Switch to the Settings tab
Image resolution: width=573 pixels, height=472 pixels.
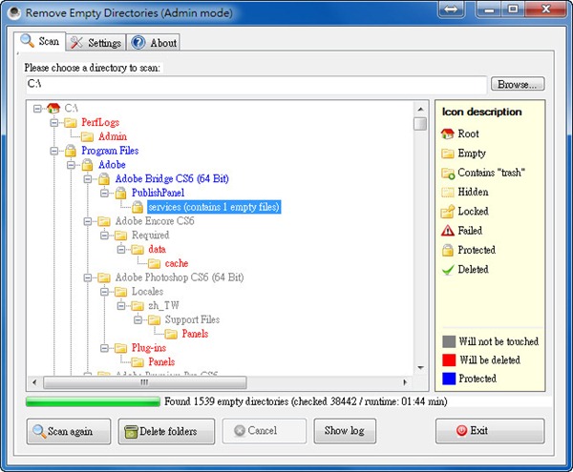click(95, 42)
